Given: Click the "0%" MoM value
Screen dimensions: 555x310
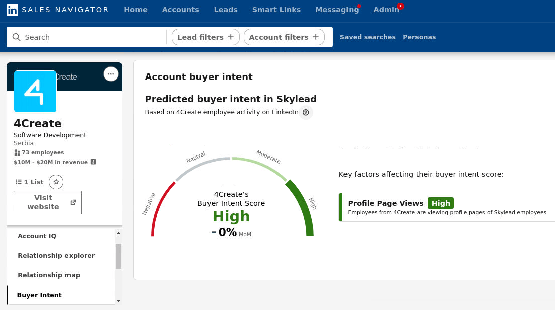Looking at the screenshot, I should [227, 232].
